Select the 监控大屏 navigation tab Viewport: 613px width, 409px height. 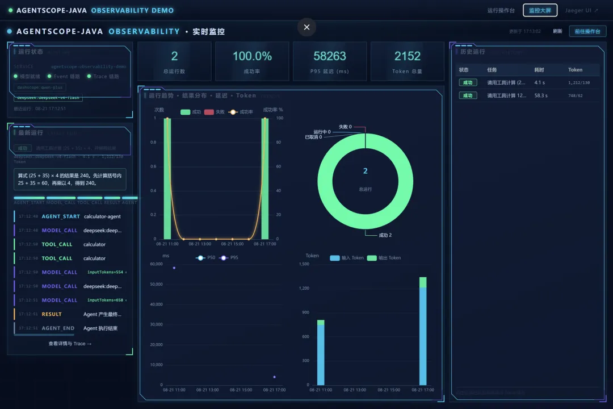coord(540,11)
